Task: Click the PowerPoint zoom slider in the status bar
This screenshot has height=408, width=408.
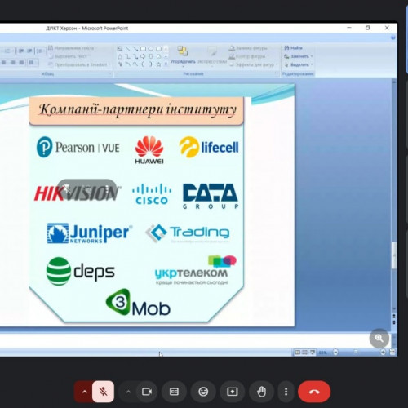Action: pyautogui.click(x=359, y=353)
